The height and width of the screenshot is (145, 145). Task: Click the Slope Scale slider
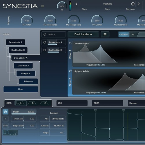[x=24, y=126]
